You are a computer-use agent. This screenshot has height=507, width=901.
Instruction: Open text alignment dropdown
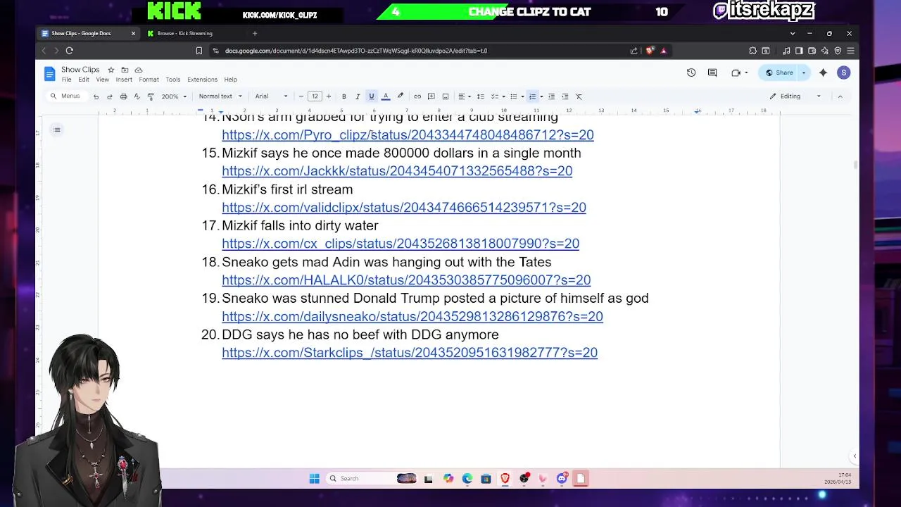click(464, 96)
